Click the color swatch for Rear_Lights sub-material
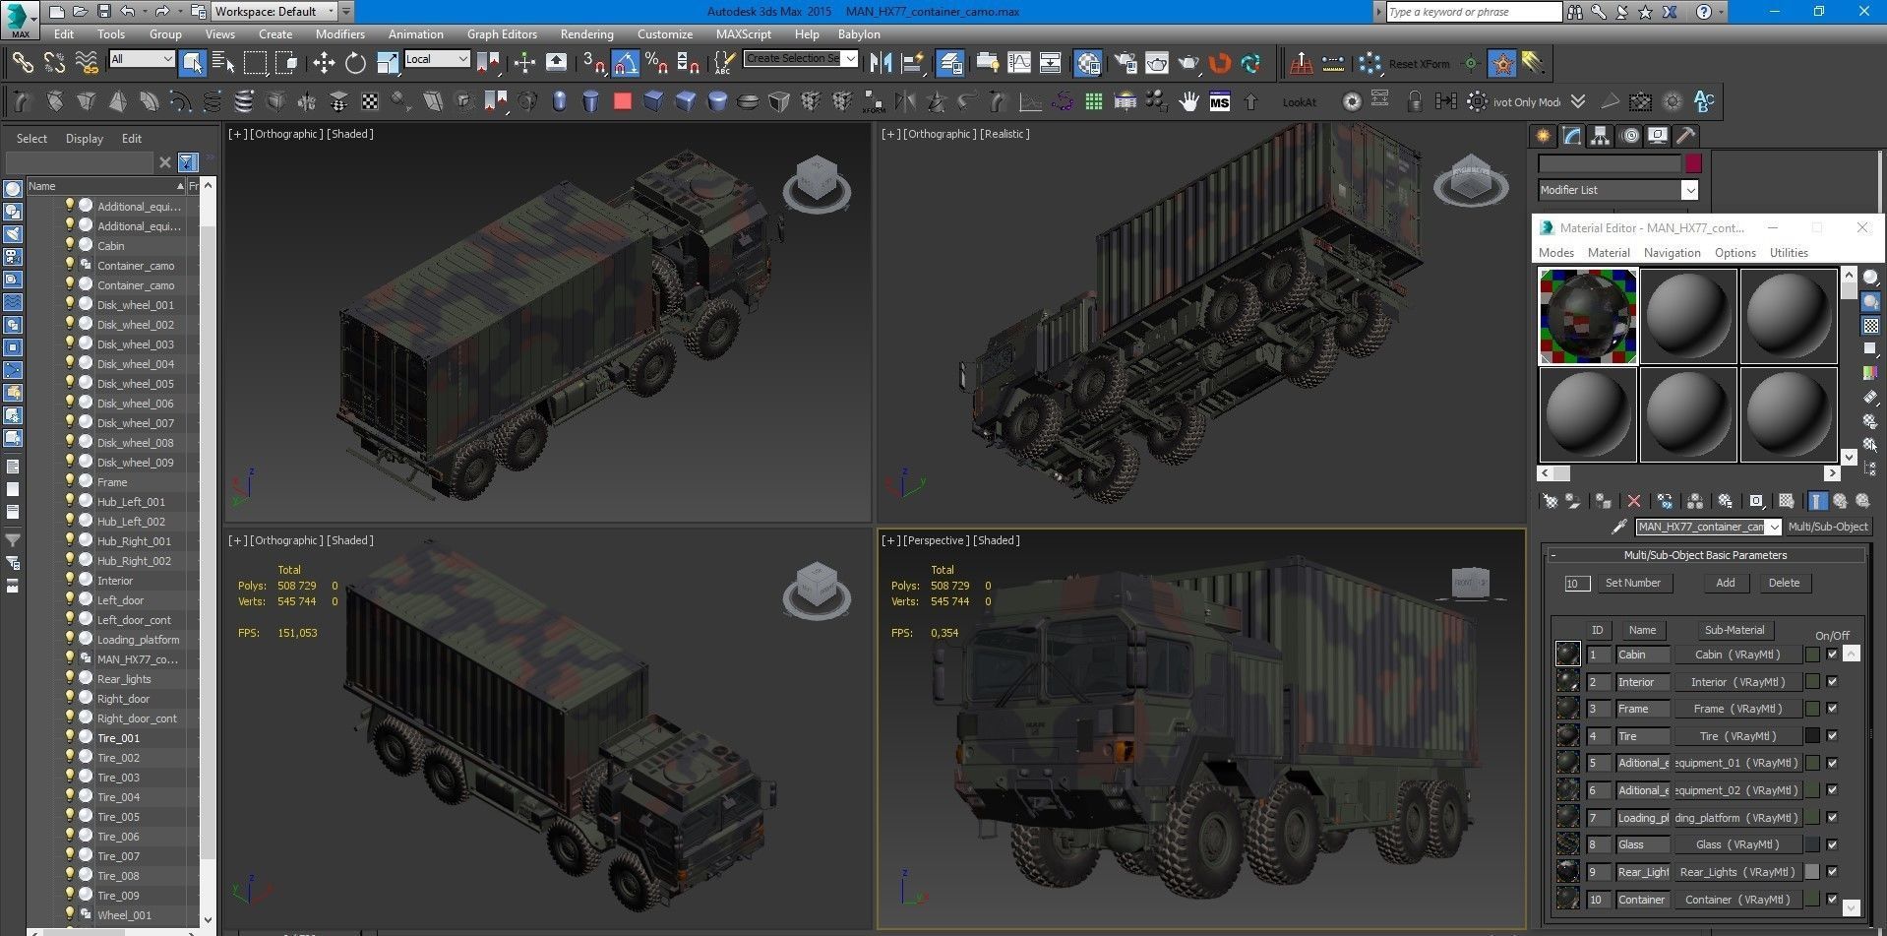Screen dimensions: 1887x936 (1812, 871)
